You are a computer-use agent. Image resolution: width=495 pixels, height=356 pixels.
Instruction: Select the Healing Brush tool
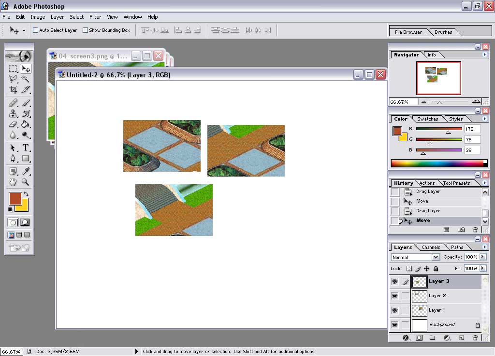pyautogui.click(x=13, y=103)
